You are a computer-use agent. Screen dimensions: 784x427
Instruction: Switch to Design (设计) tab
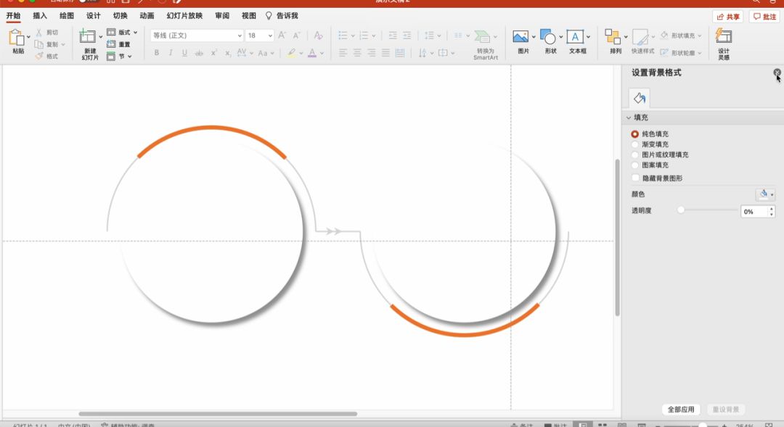point(94,16)
